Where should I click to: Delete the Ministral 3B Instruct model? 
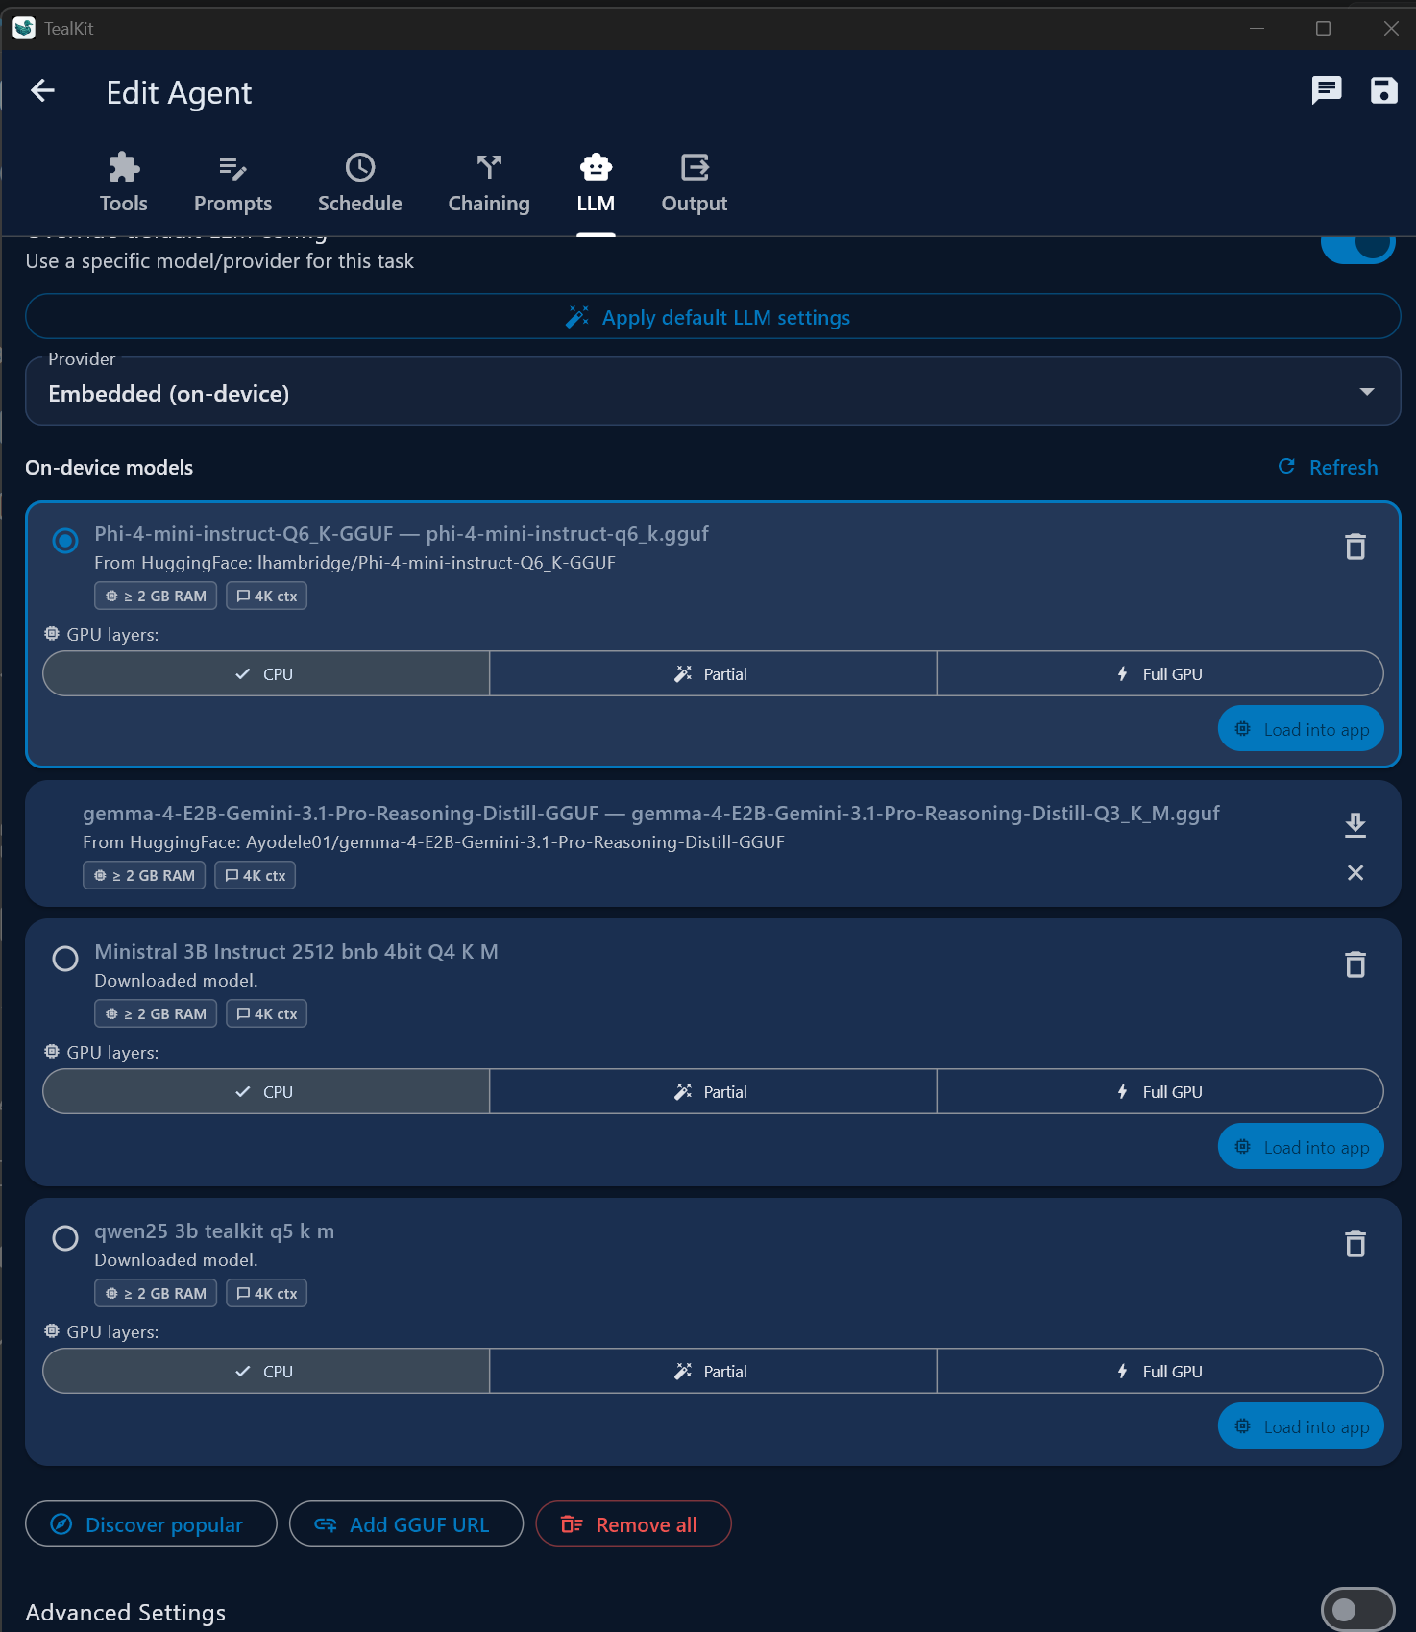pyautogui.click(x=1355, y=964)
